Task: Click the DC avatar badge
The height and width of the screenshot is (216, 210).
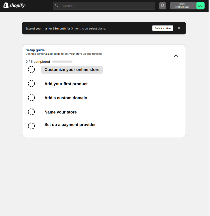Action: [200, 6]
